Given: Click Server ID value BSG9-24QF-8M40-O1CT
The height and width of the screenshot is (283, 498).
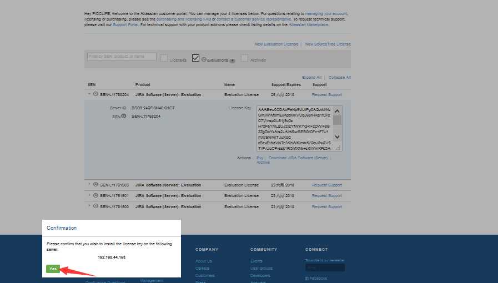Looking at the screenshot, I should click(153, 108).
